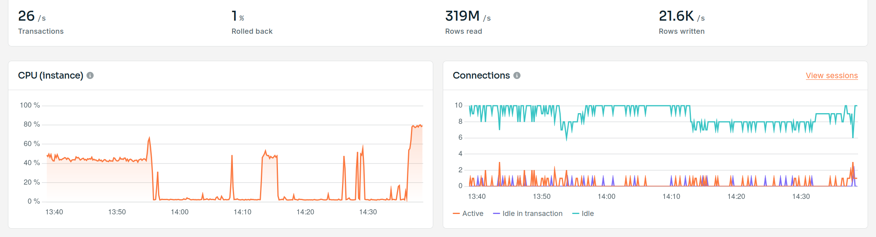Click the 14:30 label on Connections chart axis

[801, 197]
